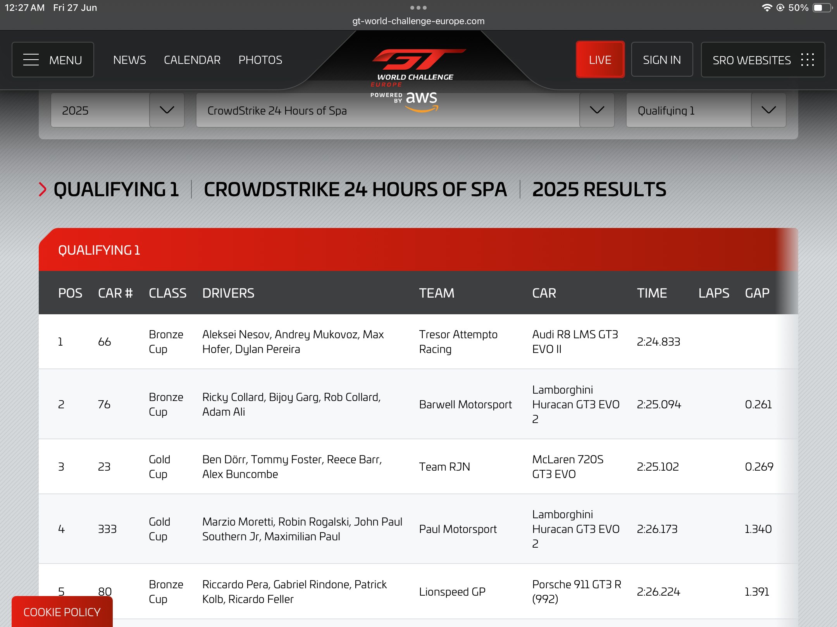
Task: Open the PHOTOS page
Action: [260, 60]
